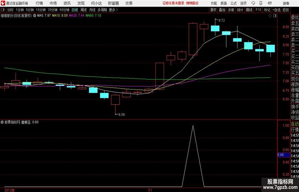Click the Tongdaxin red logo icon

(3, 3)
